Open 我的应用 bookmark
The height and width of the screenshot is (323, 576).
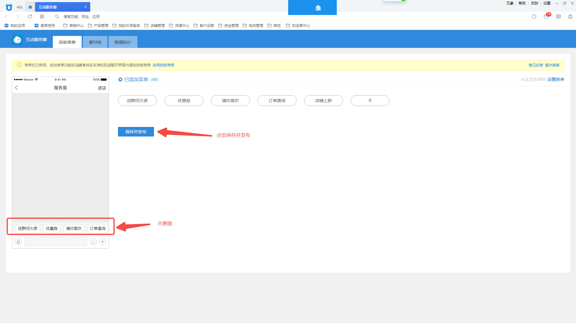(x=15, y=26)
